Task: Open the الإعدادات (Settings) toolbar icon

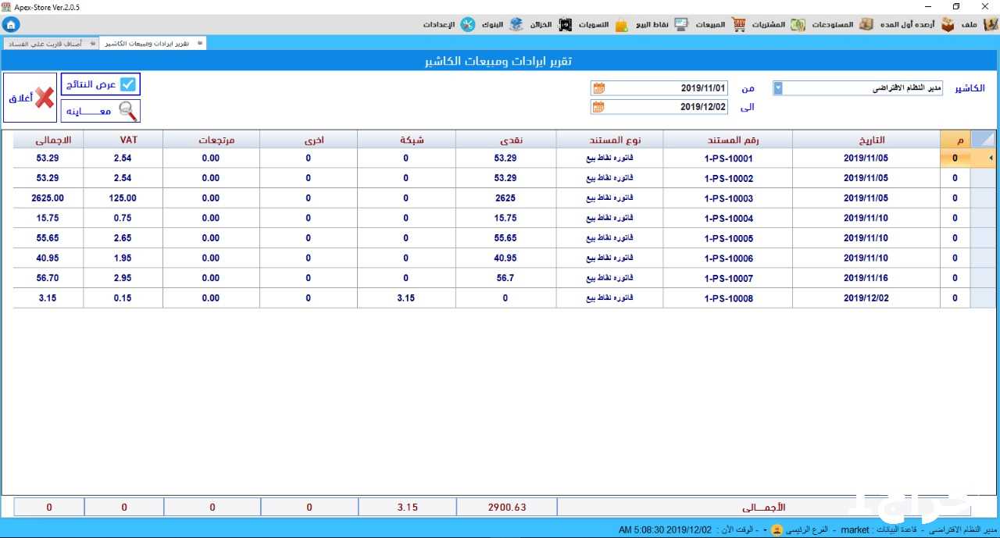Action: (x=467, y=24)
